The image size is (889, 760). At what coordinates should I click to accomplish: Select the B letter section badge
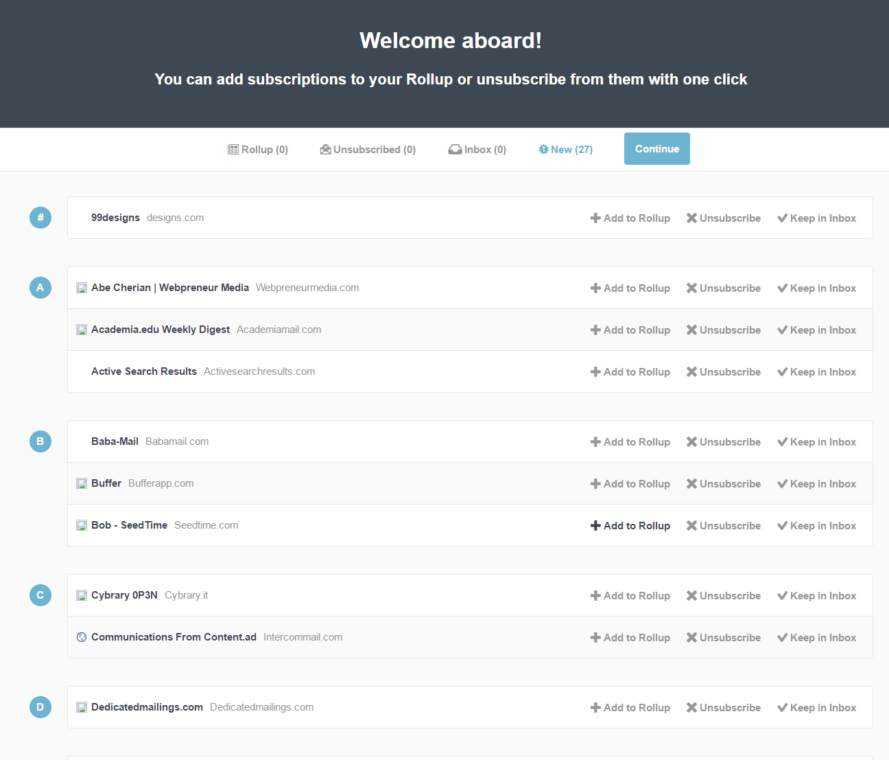pos(40,441)
